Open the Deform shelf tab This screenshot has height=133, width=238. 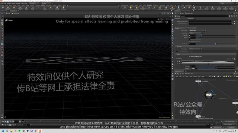pos(19,6)
